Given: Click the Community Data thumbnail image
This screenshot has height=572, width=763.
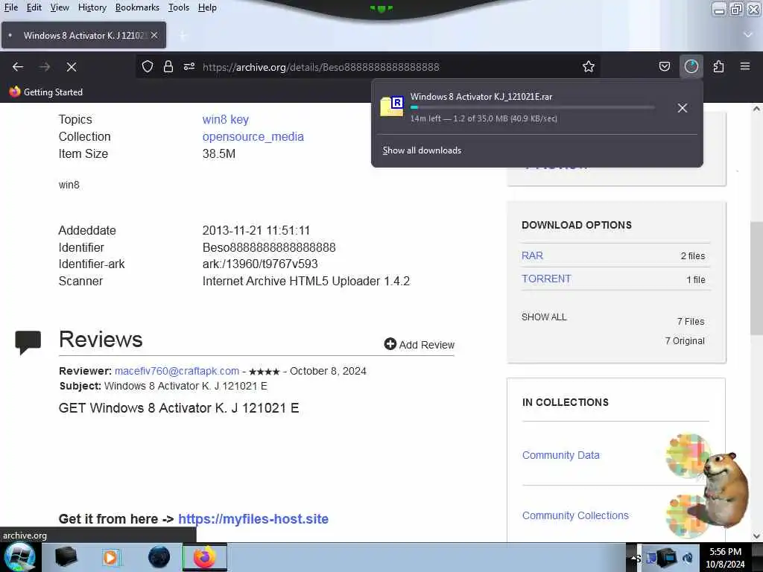Looking at the screenshot, I should click(x=688, y=455).
